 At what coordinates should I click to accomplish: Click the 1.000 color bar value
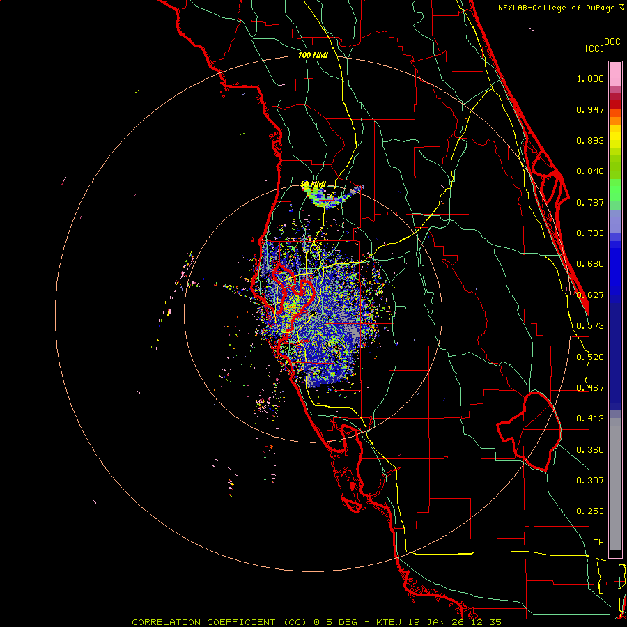point(590,78)
